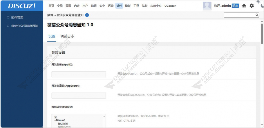Open the home icon in header

[244, 6]
